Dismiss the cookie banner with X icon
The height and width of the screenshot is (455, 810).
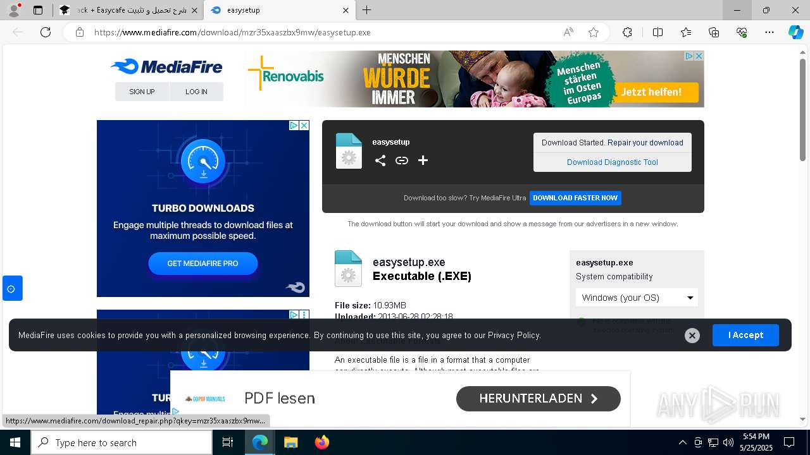click(692, 336)
